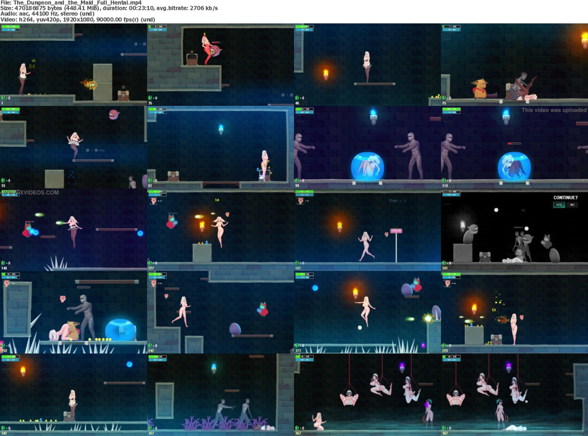588x436 pixels.
Task: Click the green health bar in thumbnail 1
Action: point(10,27)
